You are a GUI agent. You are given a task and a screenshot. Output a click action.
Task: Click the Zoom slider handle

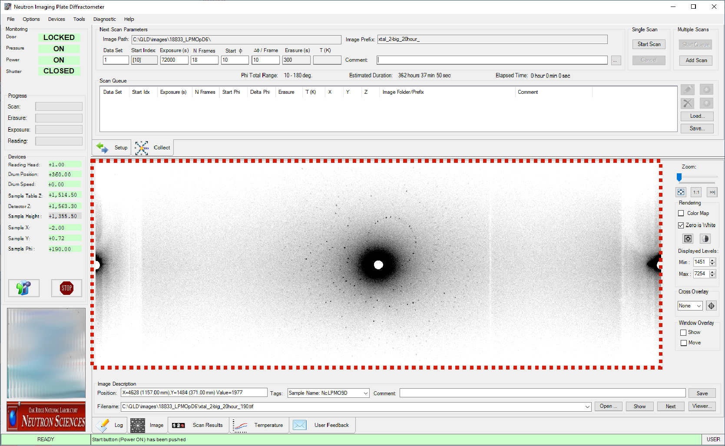pyautogui.click(x=679, y=177)
